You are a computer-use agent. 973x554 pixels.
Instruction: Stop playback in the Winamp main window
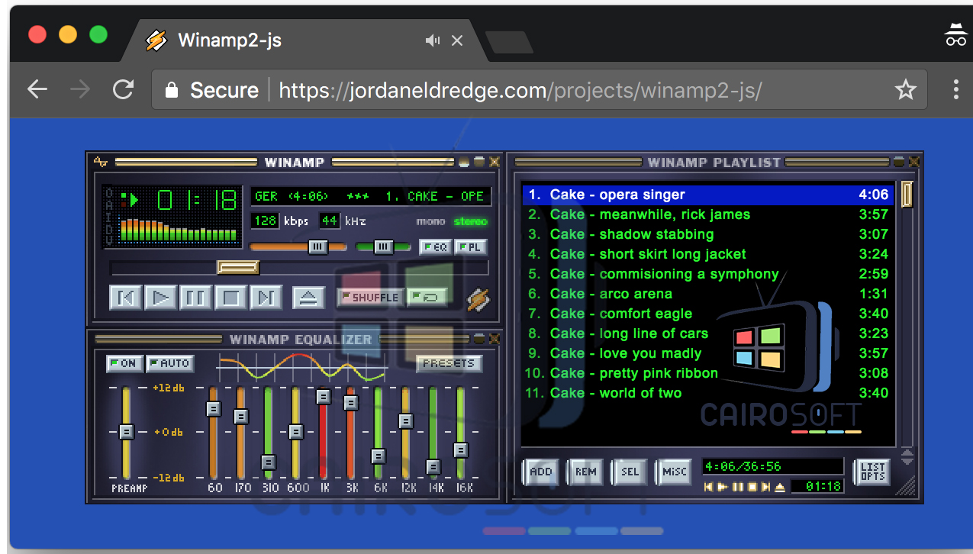231,298
